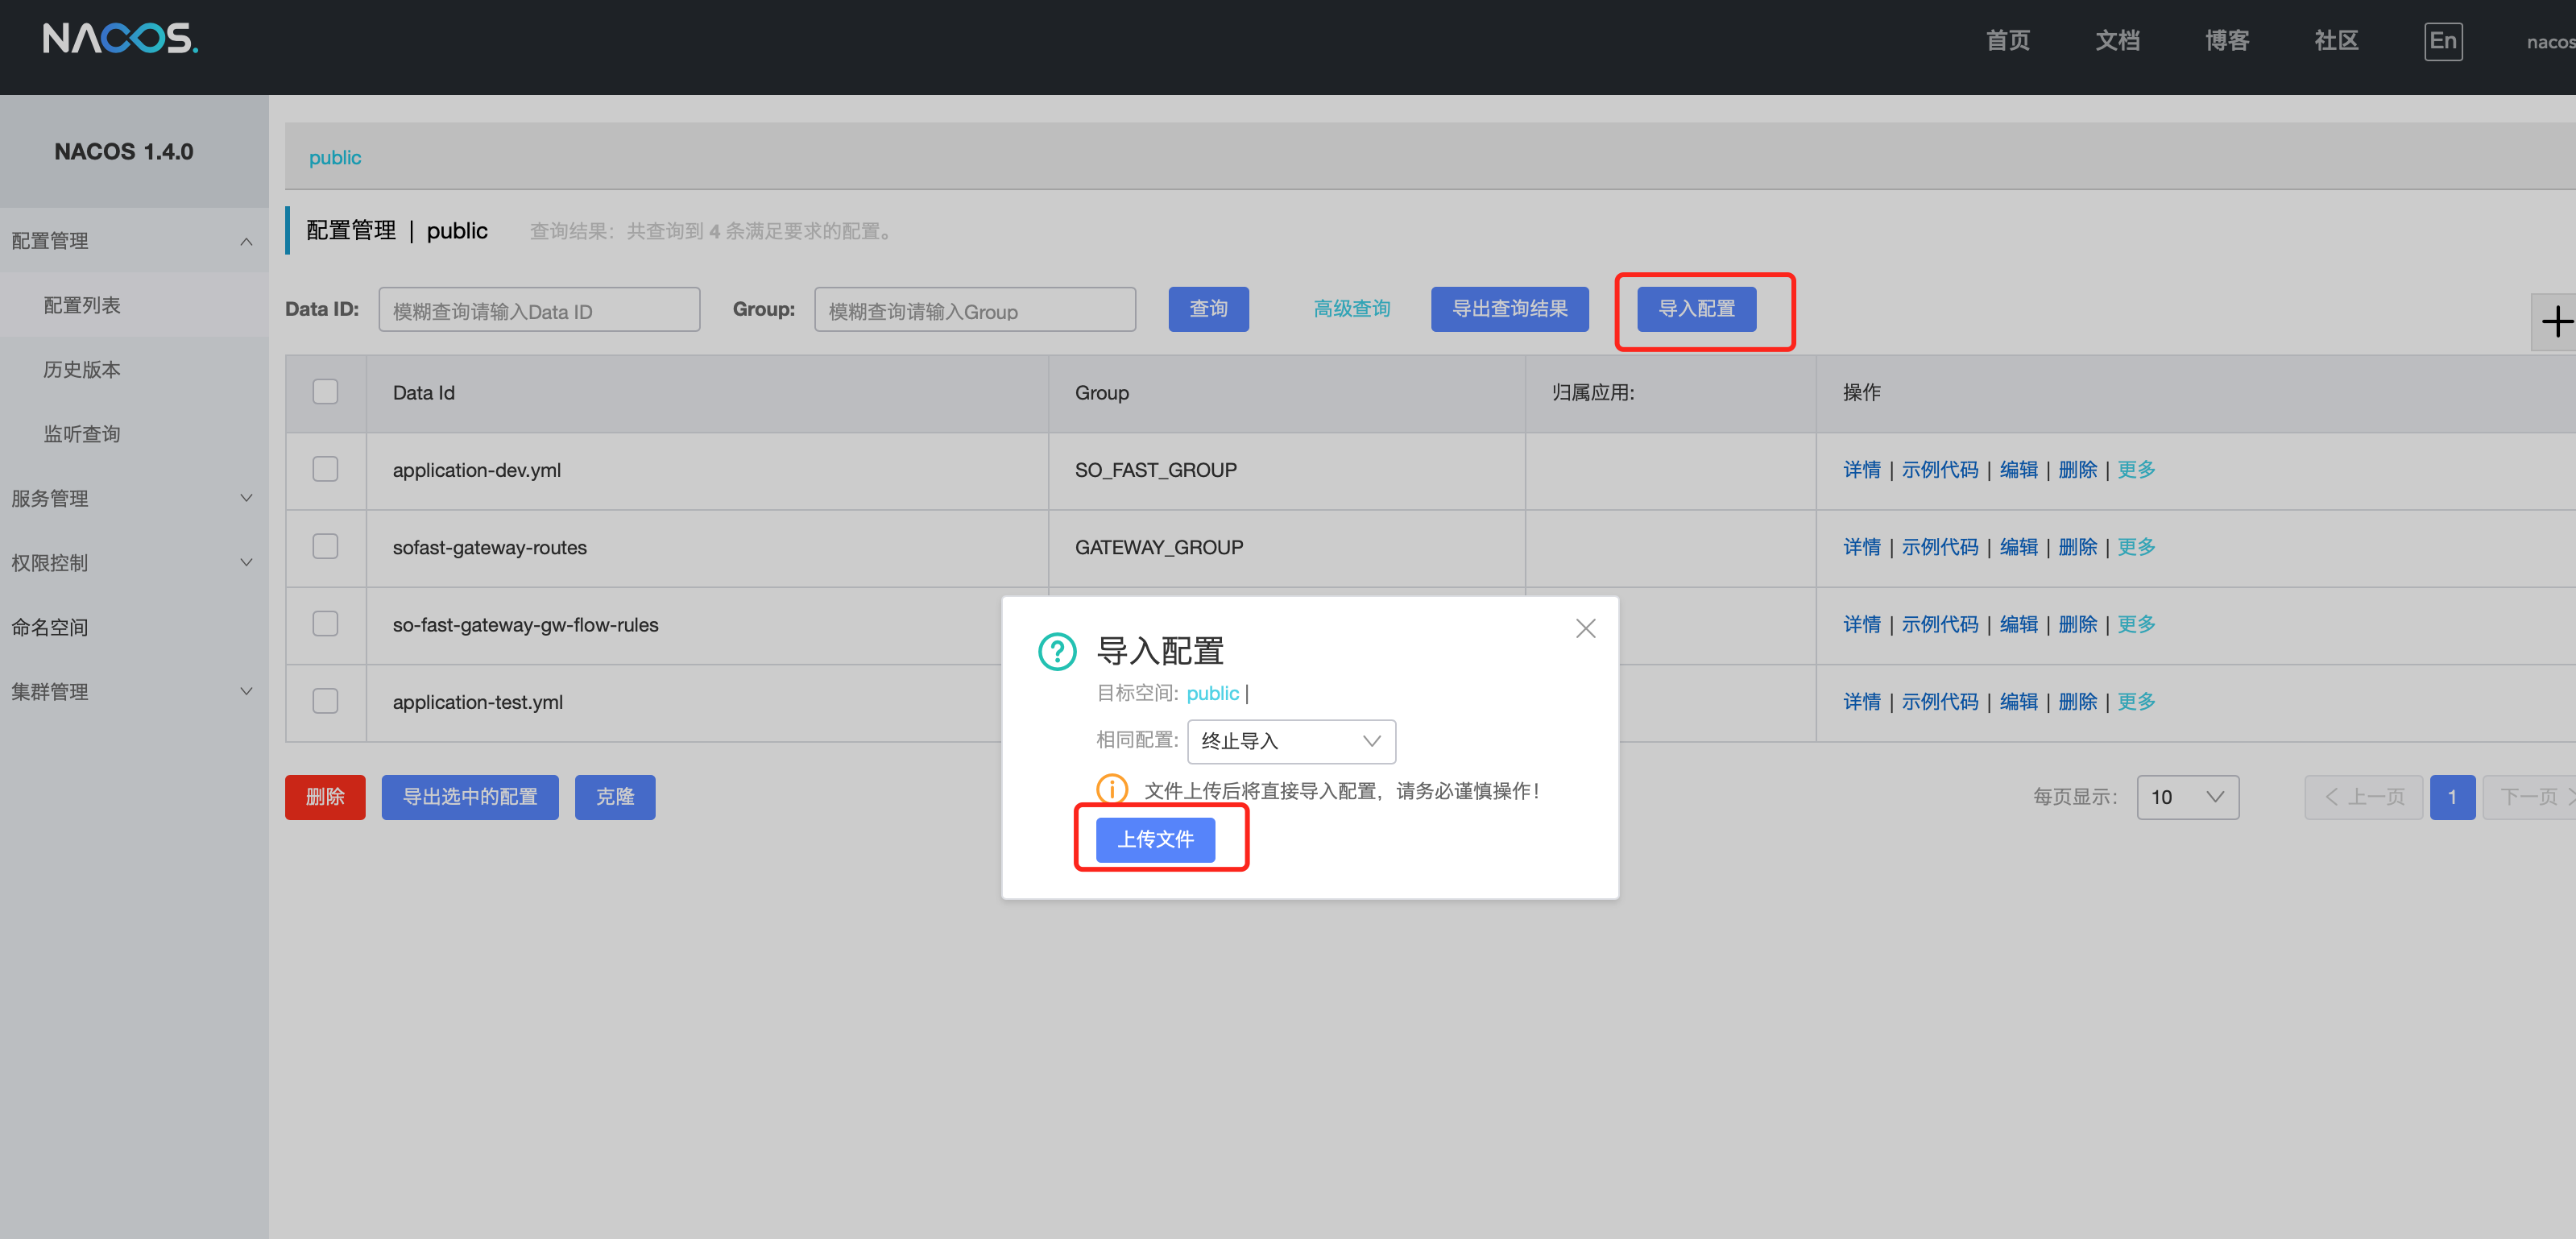
Task: Switch language with the En icon
Action: (x=2442, y=41)
